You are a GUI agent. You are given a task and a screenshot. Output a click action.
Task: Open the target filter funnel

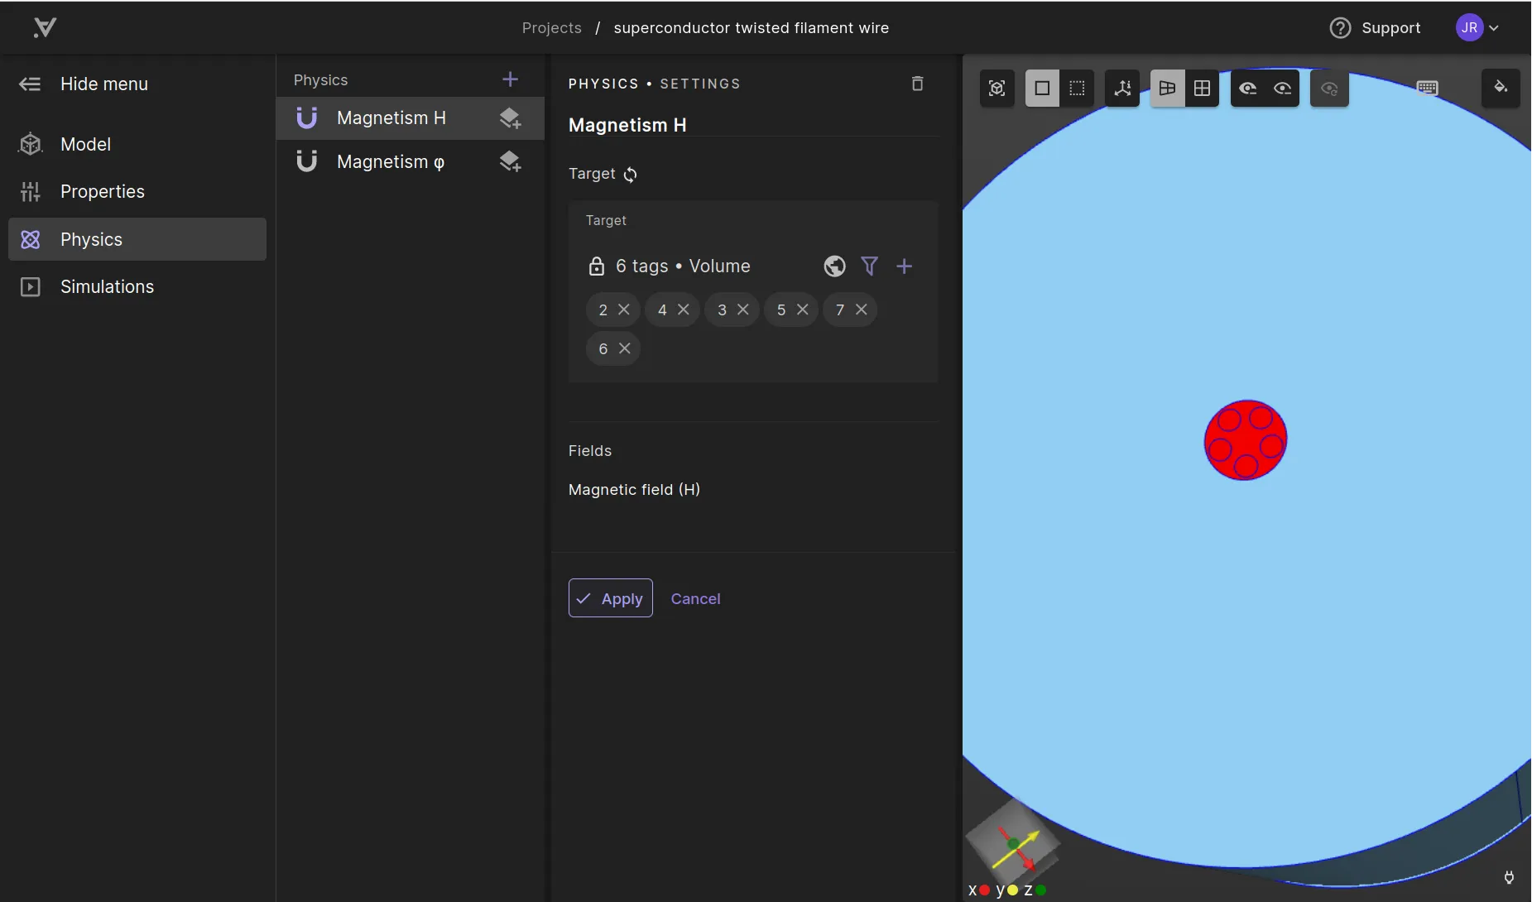pos(869,266)
